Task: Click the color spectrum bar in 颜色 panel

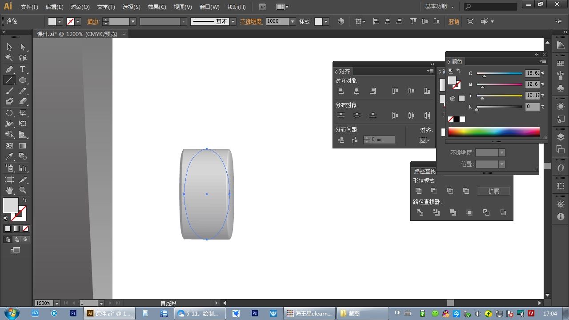Action: pos(493,132)
